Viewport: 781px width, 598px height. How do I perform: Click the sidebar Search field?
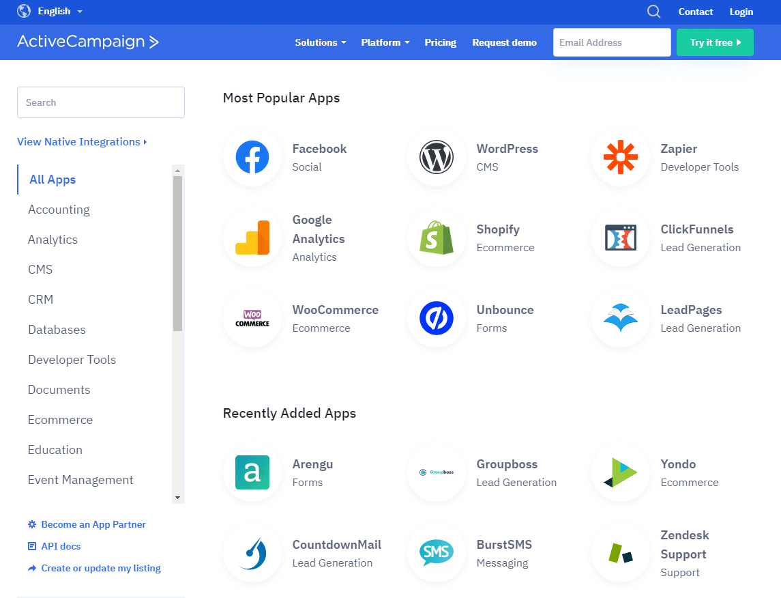(101, 102)
